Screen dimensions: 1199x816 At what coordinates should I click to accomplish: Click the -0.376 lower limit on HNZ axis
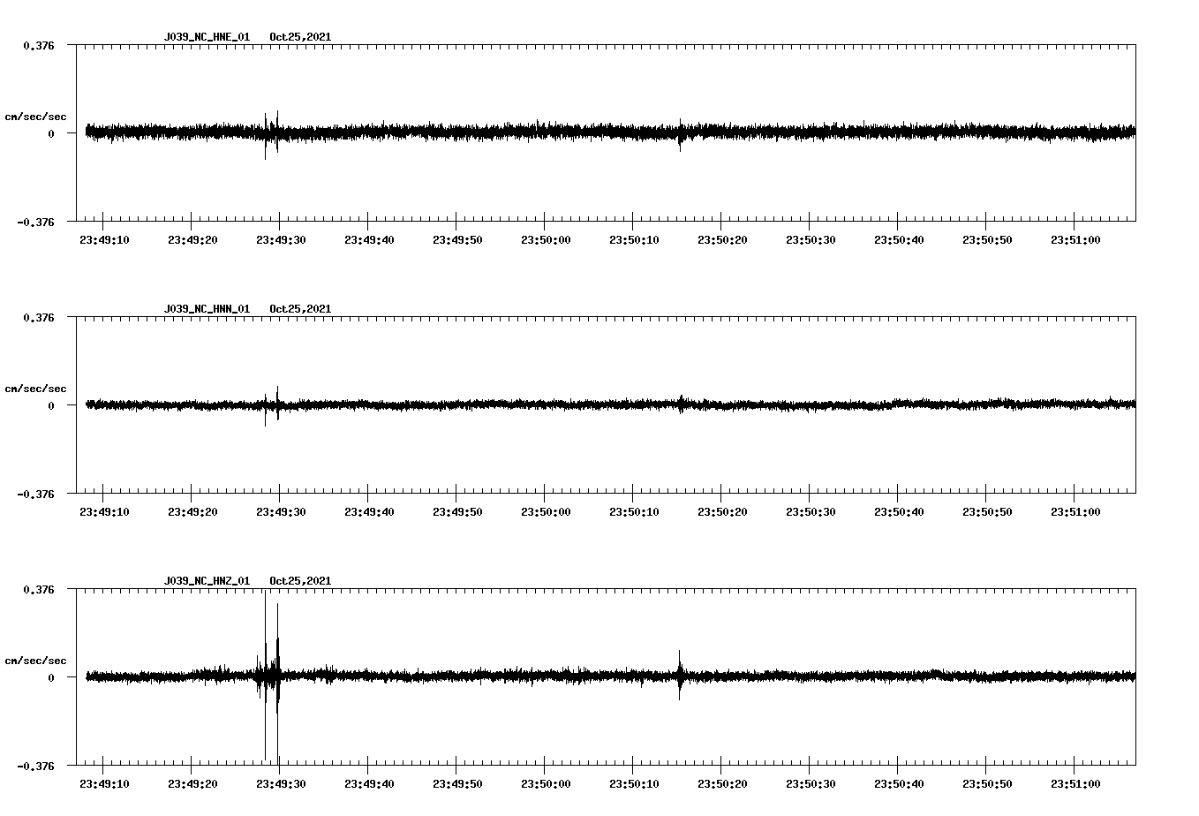pos(35,766)
